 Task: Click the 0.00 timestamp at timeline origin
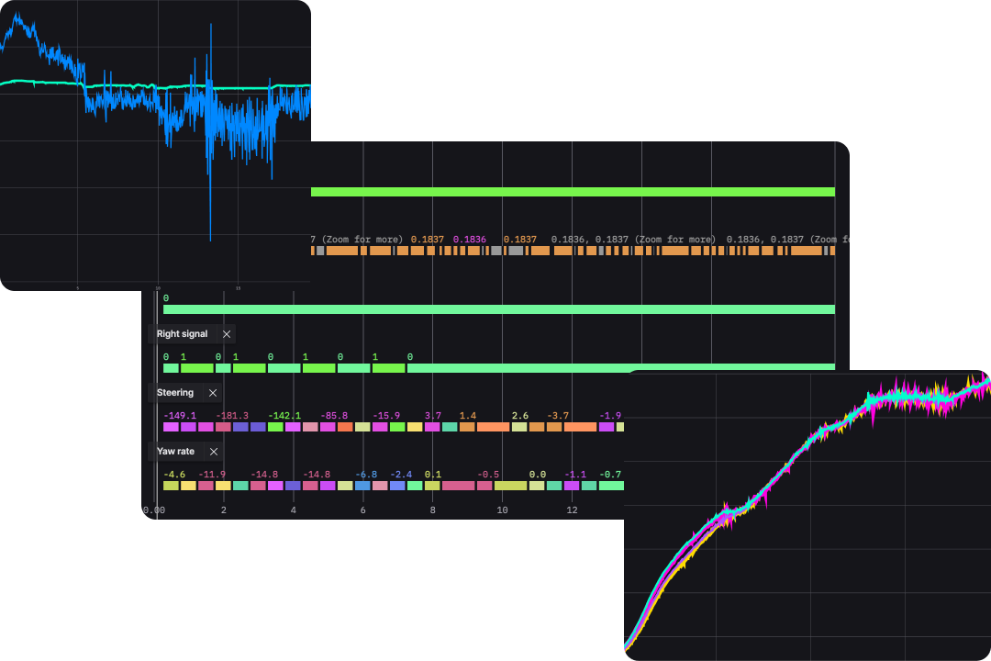tap(154, 510)
